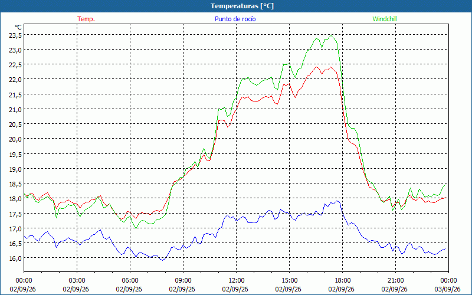Click the 20,0 value on the y-axis
The width and height of the screenshot is (472, 295).
pos(16,139)
